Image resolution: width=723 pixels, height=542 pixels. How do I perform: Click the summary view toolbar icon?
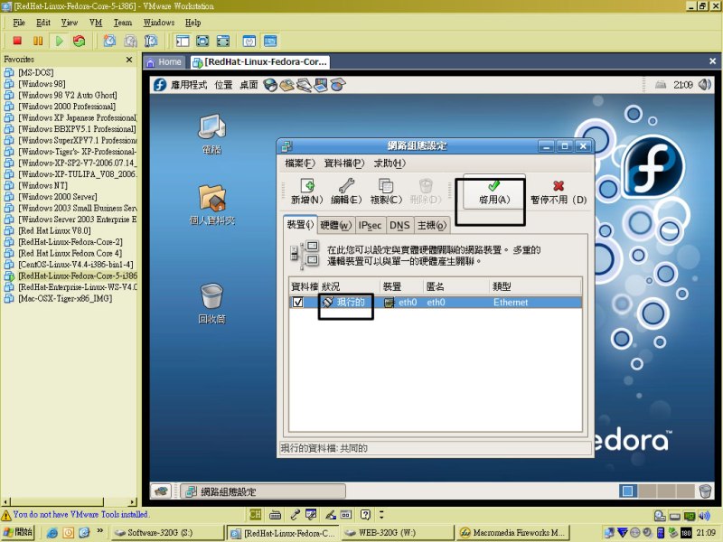[249, 41]
